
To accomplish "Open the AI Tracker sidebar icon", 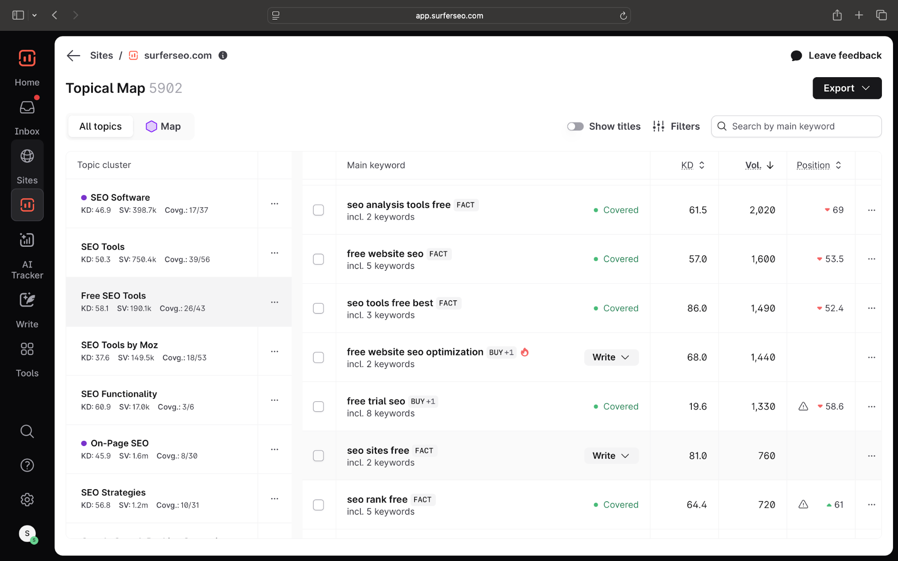I will [27, 240].
